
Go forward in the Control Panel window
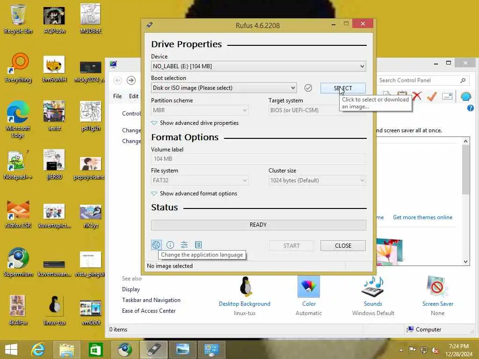click(x=131, y=80)
